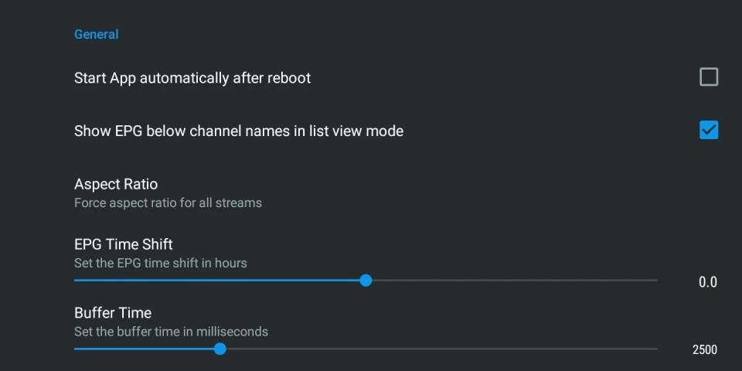
Task: Uncheck the Show EPG below channel names checkbox
Action: point(708,130)
